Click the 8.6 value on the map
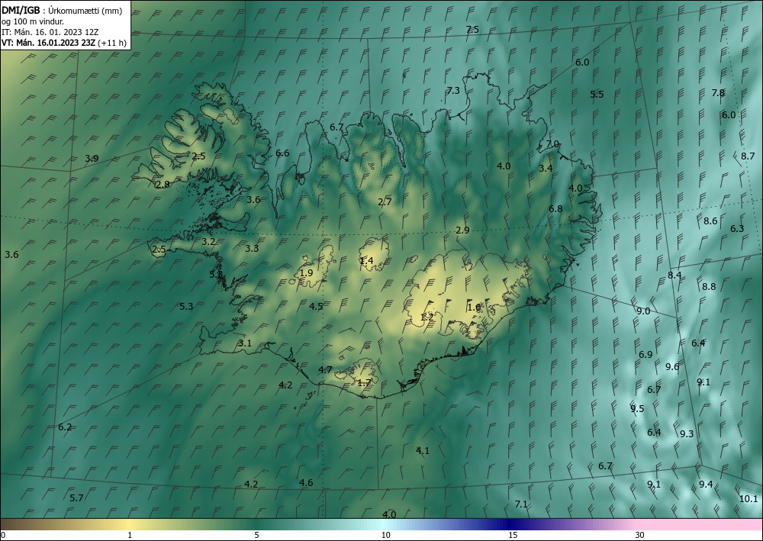The image size is (763, 541). 710,221
